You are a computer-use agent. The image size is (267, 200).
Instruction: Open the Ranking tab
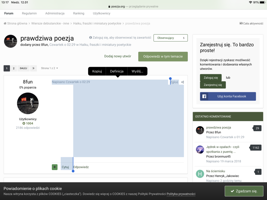78,13
